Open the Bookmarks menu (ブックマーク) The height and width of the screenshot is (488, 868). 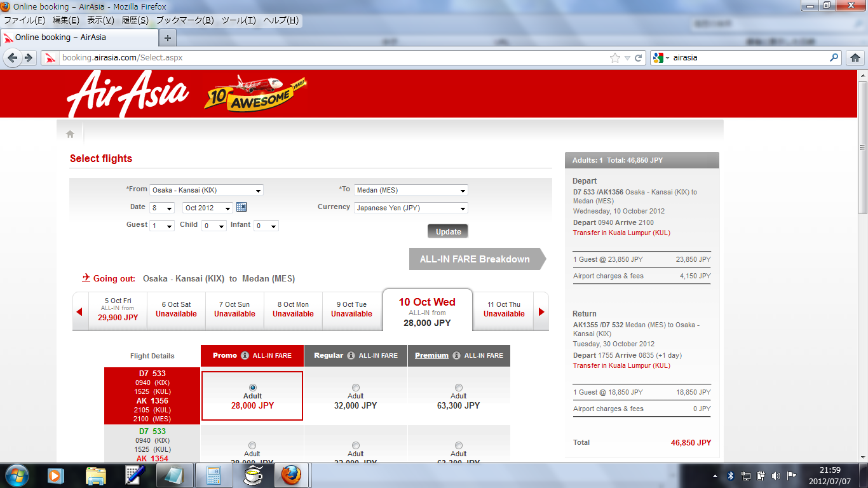point(185,20)
